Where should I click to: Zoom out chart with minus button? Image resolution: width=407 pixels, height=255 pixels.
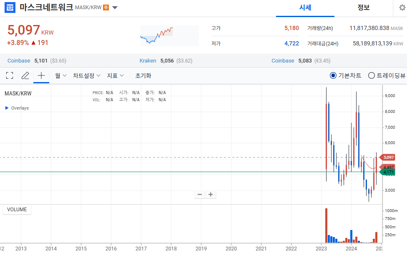(200, 195)
